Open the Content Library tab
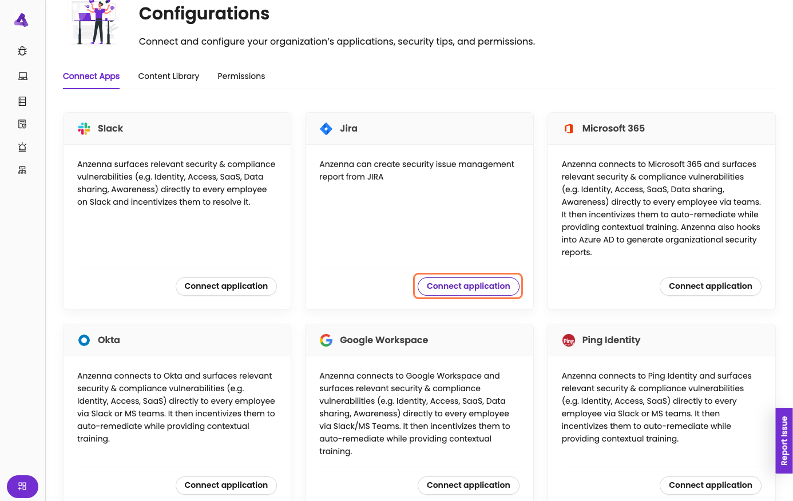Viewport: 793px width, 501px height. click(169, 76)
